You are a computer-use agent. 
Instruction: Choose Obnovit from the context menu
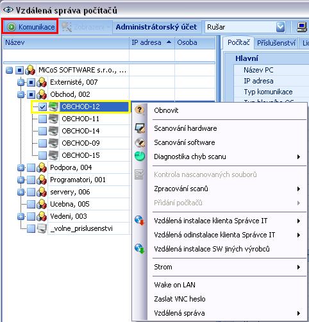(219, 110)
